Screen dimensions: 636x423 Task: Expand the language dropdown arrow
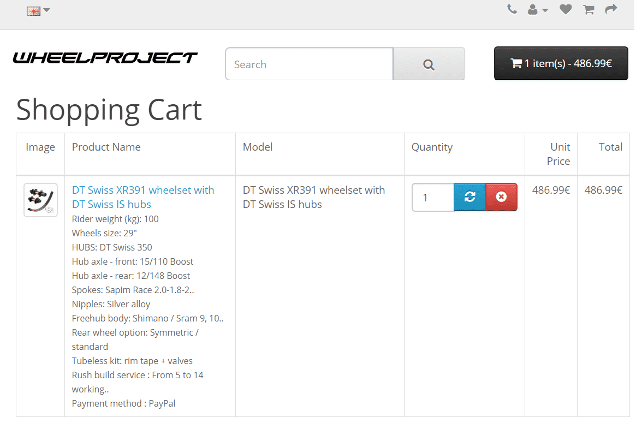click(46, 10)
